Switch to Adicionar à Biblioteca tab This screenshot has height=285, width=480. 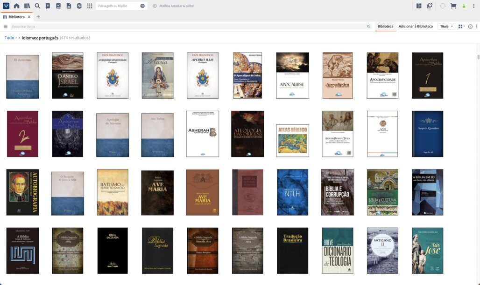[x=416, y=27]
